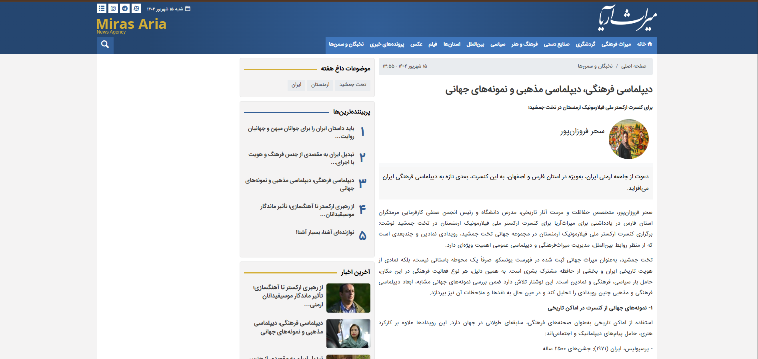Screen dimensions: 758x359
Task: Click subheading ۱- نمونه‌های جهانی از کنسرت
Action: point(600,308)
